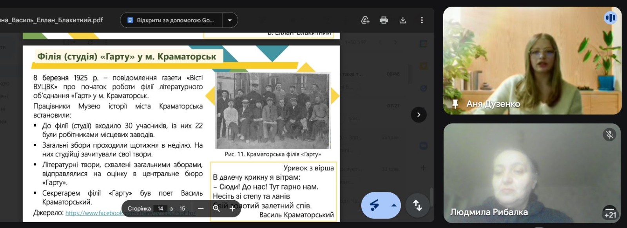Screen dimensions: 627x228
Task: Expand the caret on the blue pill button
Action: click(394, 205)
